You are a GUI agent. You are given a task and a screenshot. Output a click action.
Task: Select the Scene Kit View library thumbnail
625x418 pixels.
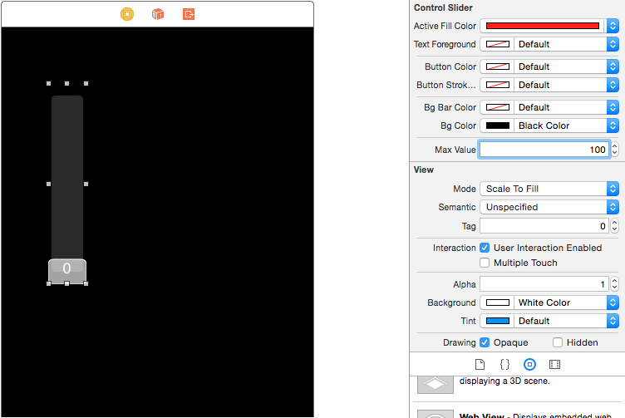[436, 384]
